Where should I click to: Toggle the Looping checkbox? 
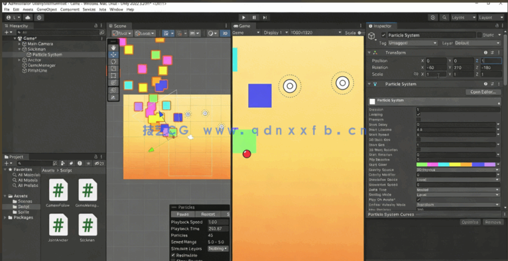click(418, 115)
